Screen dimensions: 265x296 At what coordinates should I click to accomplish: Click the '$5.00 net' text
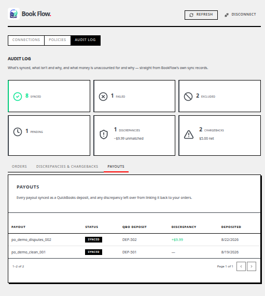pos(206,139)
